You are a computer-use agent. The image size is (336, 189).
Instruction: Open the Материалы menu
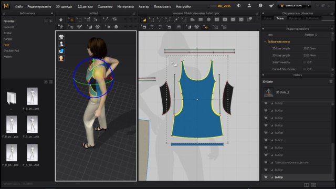125,7
